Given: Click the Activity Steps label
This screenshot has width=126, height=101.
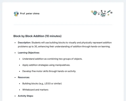Looking at the screenshot, I should tap(26, 96).
